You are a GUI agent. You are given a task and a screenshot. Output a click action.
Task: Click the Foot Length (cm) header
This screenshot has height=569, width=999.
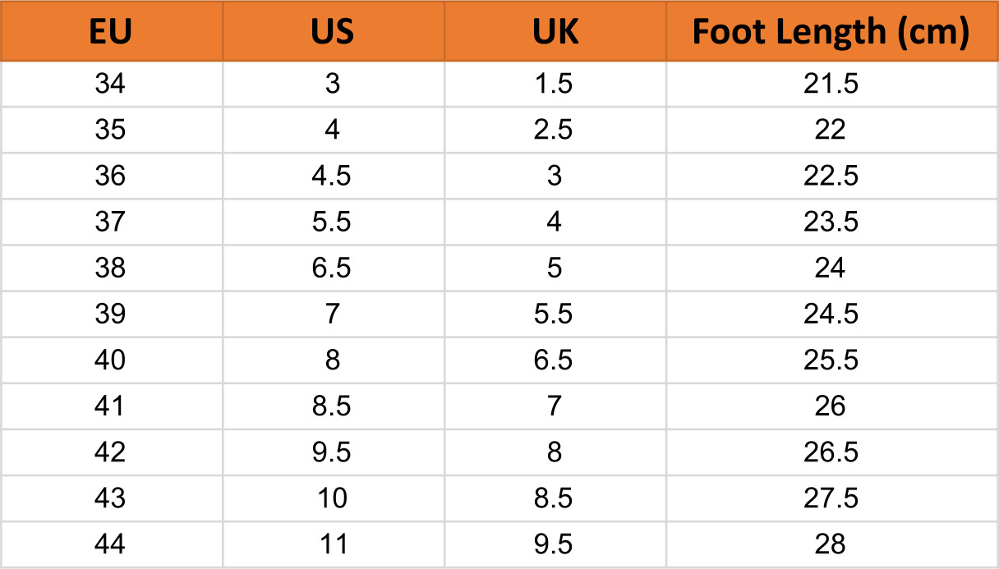point(831,31)
